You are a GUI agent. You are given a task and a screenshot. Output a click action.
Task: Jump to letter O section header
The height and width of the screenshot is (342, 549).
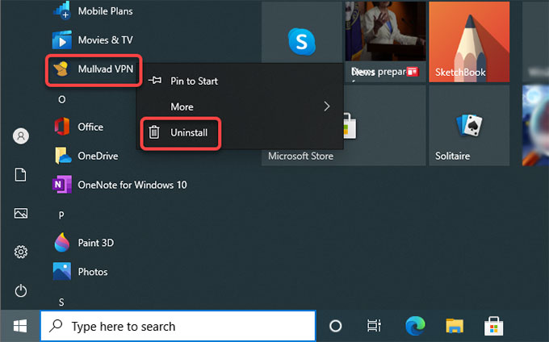tap(61, 100)
